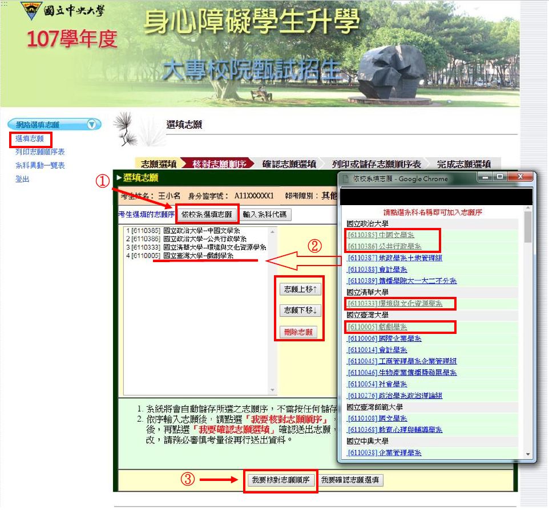The image size is (549, 510).
Task: Click the popup vertical scrollbar thumb
Action: pos(528,227)
